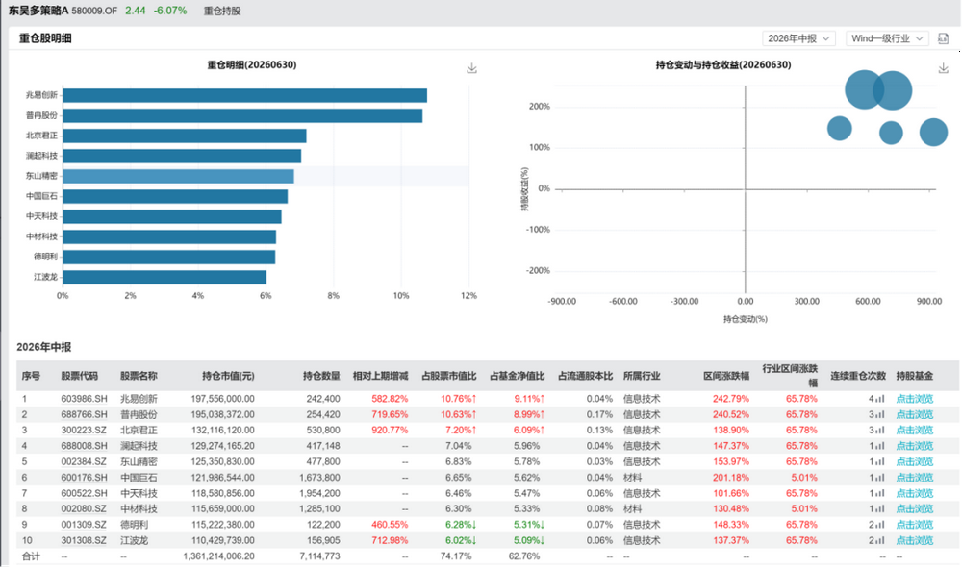Select 东山精密 stock name in table
The height and width of the screenshot is (568, 962).
[139, 462]
